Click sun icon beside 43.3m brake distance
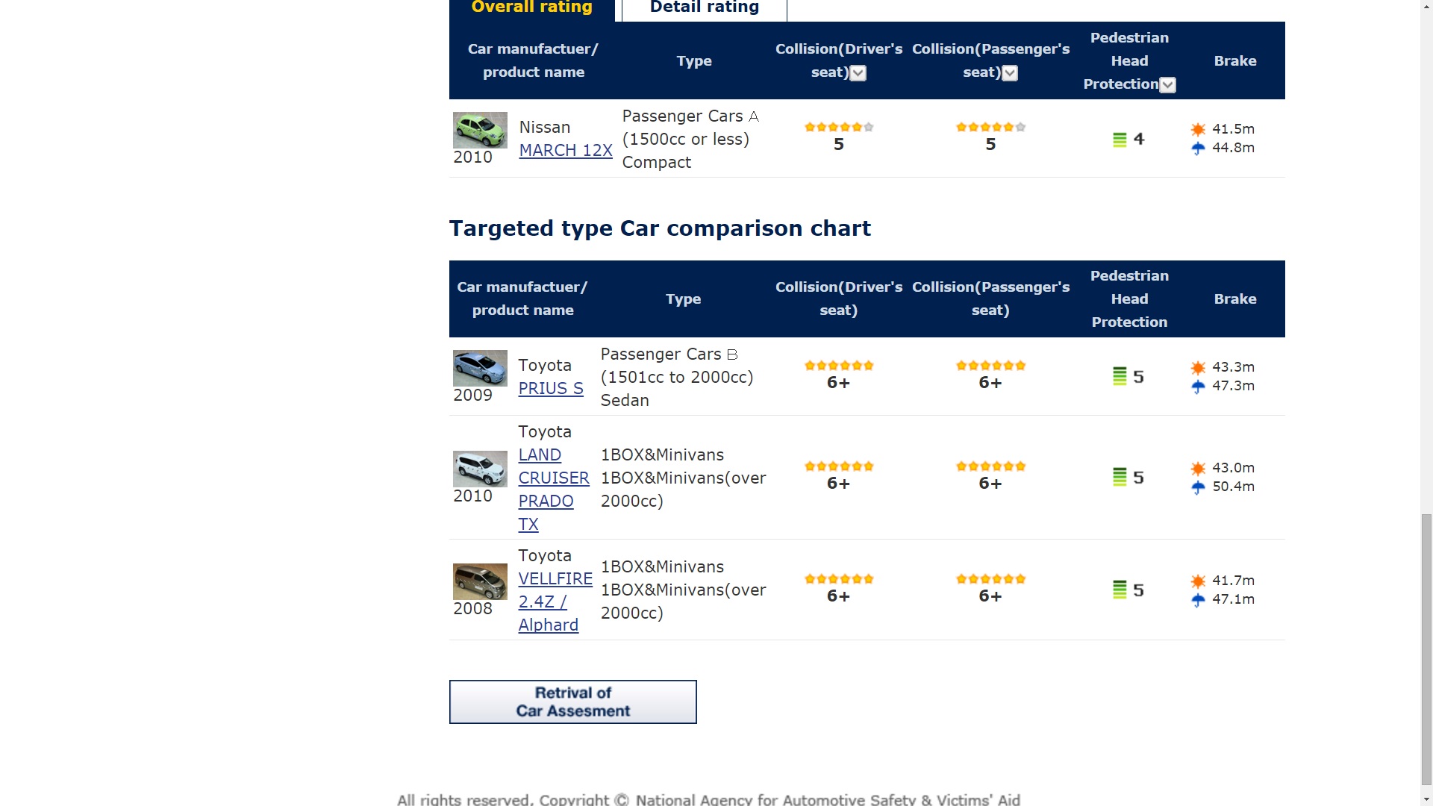The image size is (1433, 806). point(1198,367)
